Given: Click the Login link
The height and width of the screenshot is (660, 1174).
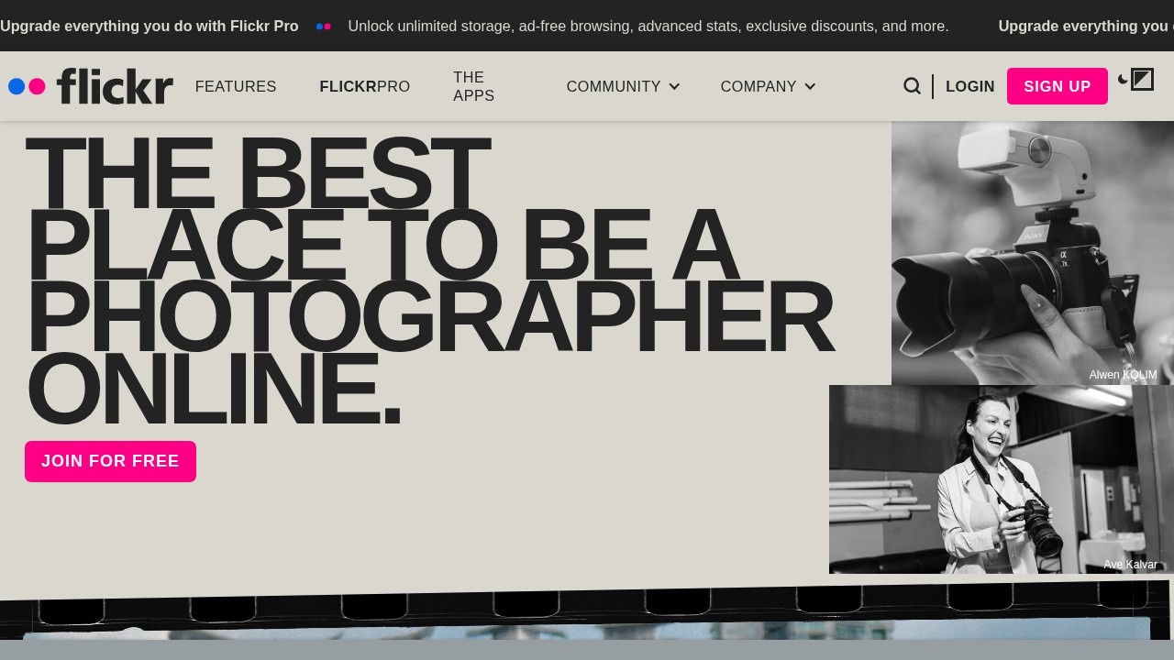Looking at the screenshot, I should point(969,86).
